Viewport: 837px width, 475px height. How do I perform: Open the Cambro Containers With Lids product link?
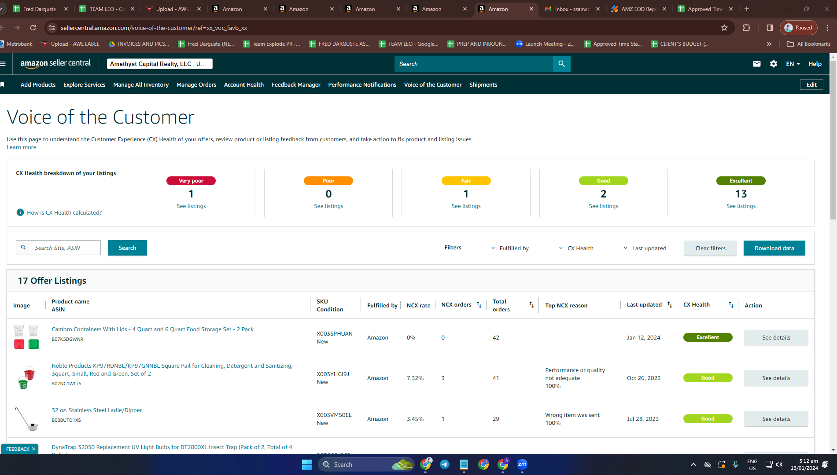152,329
